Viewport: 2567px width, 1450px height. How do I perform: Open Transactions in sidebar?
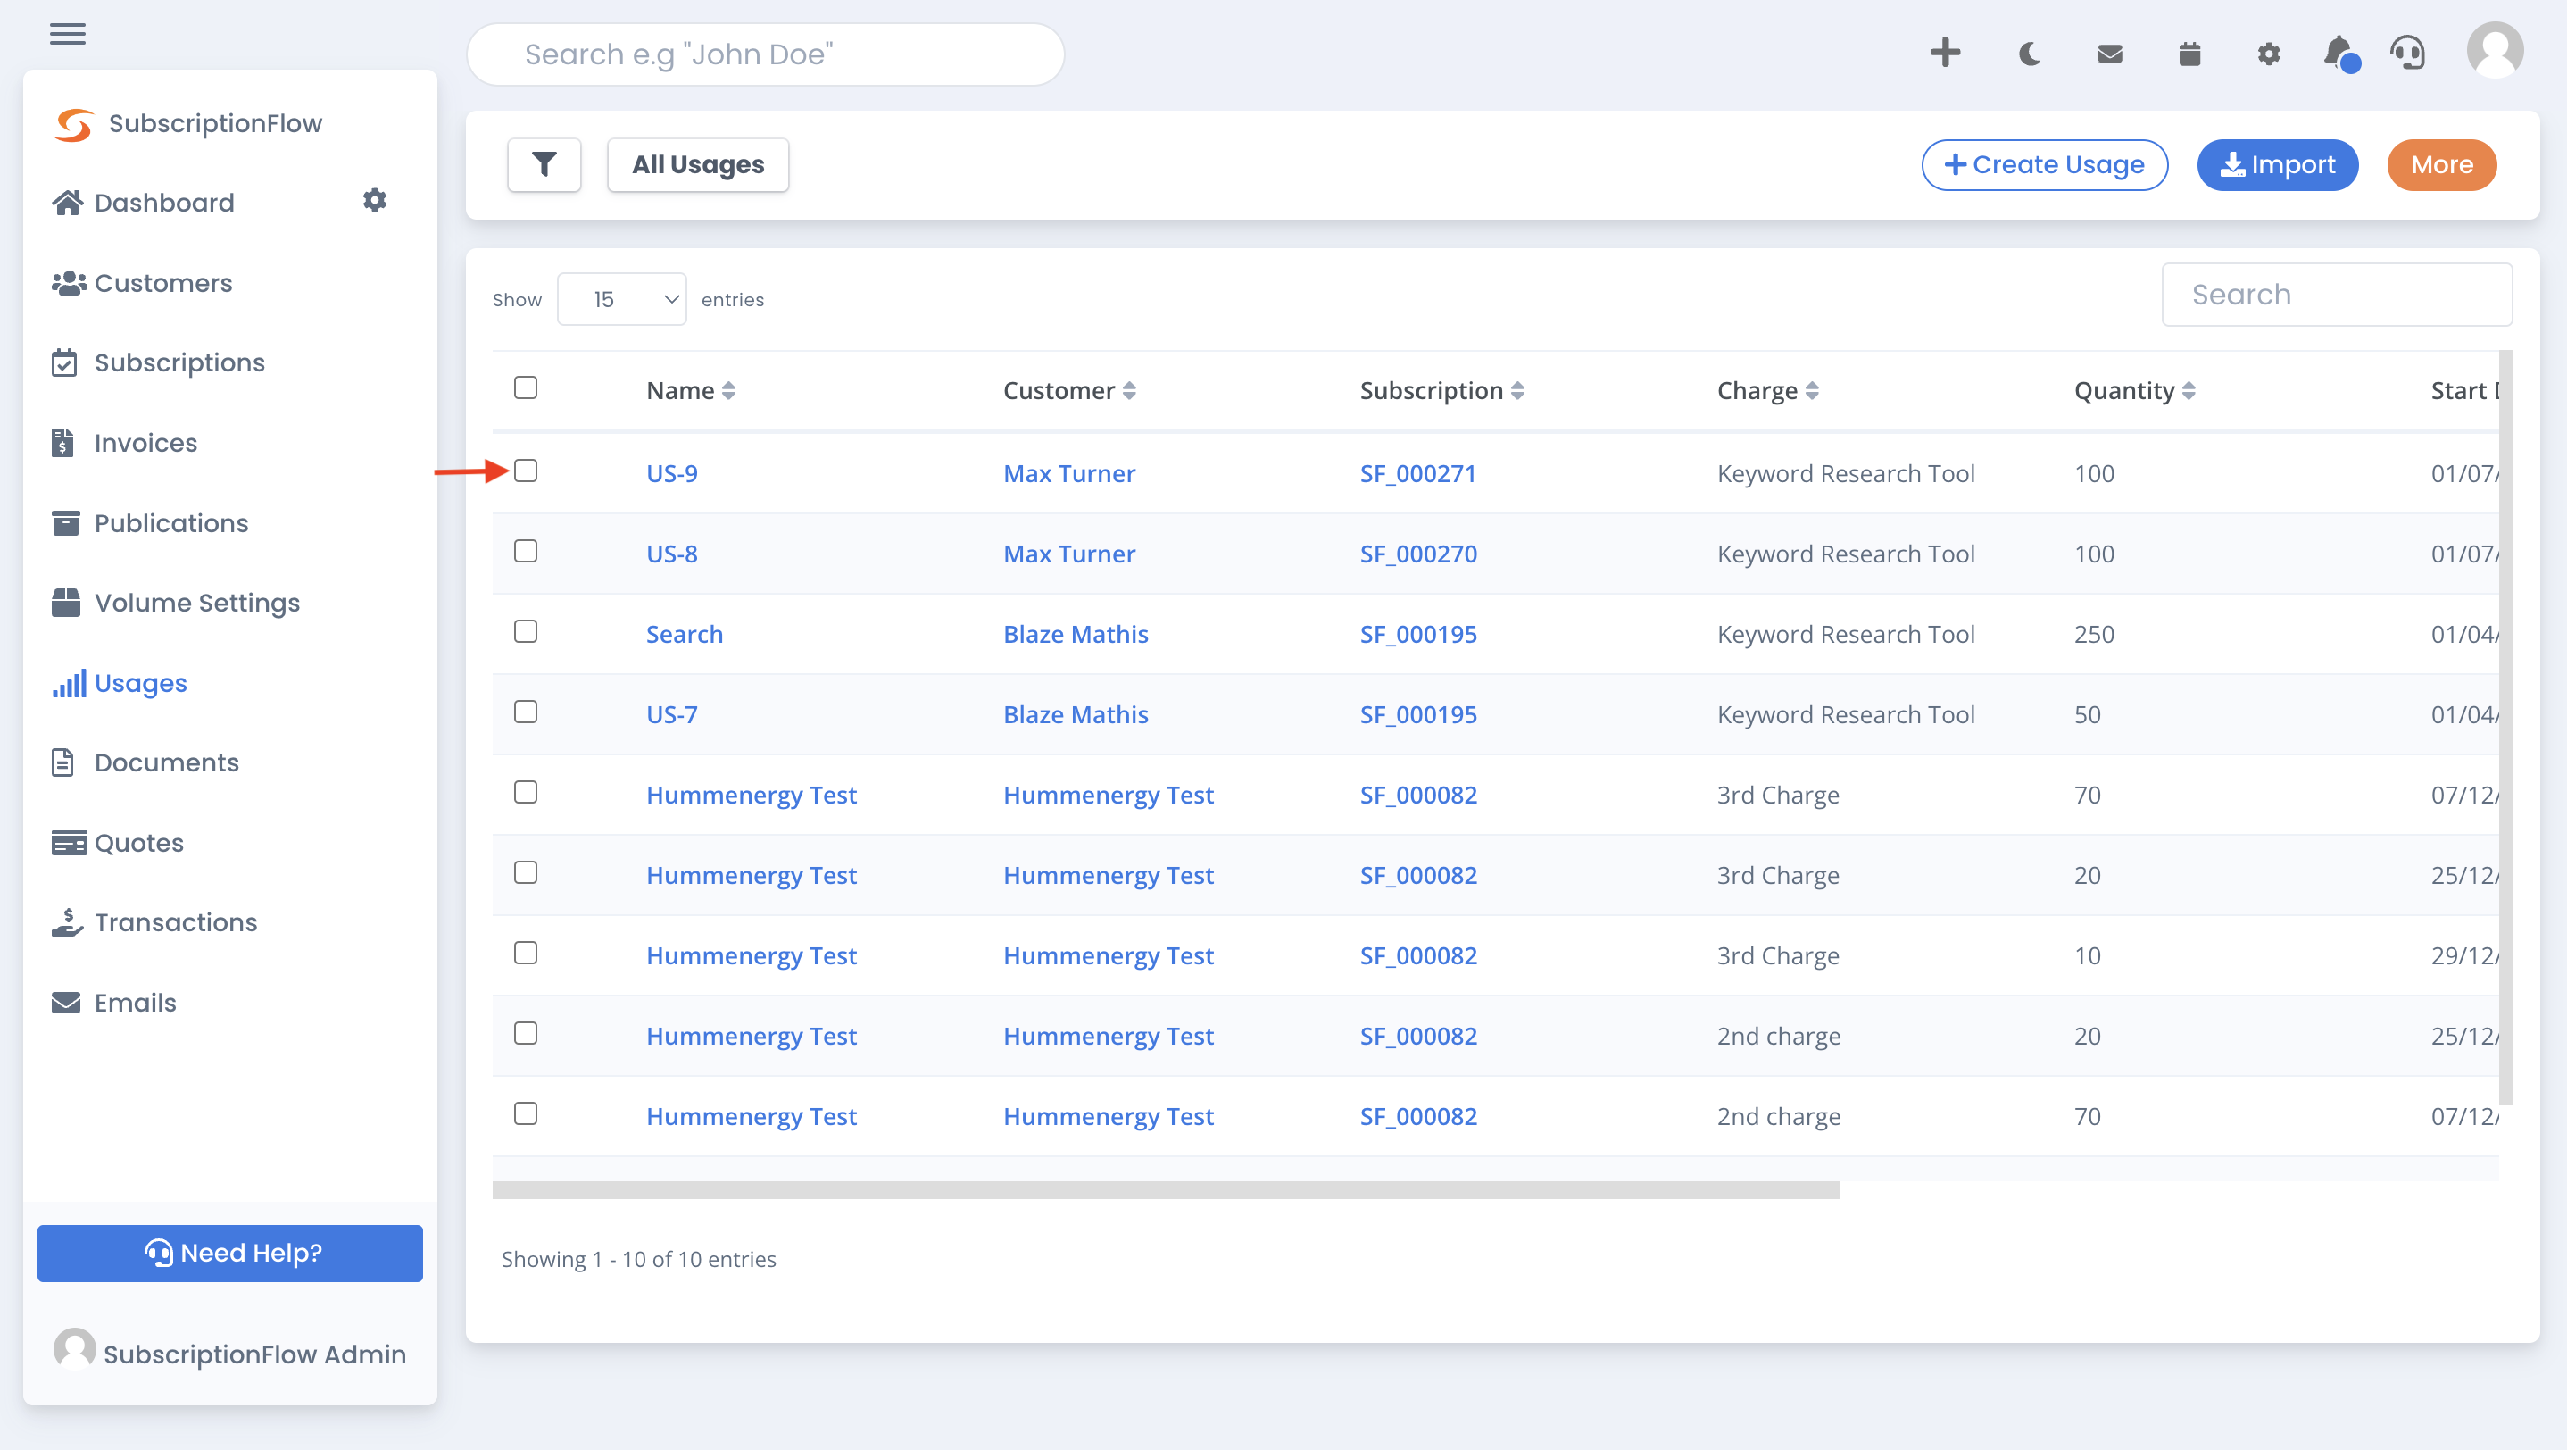(154, 923)
